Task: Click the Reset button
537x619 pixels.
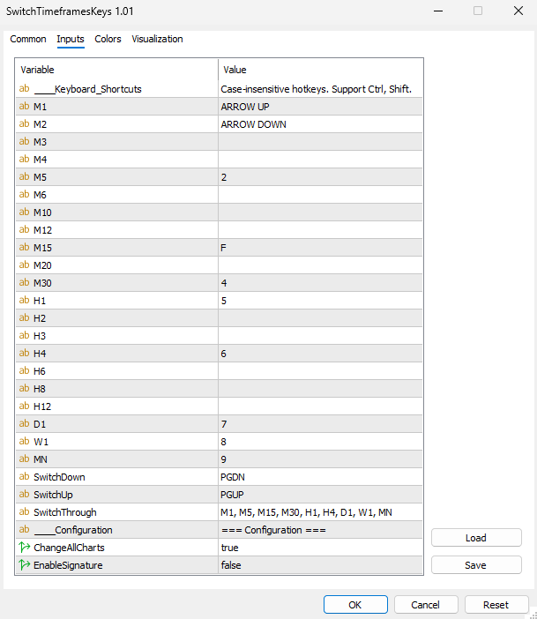Action: [496, 605]
